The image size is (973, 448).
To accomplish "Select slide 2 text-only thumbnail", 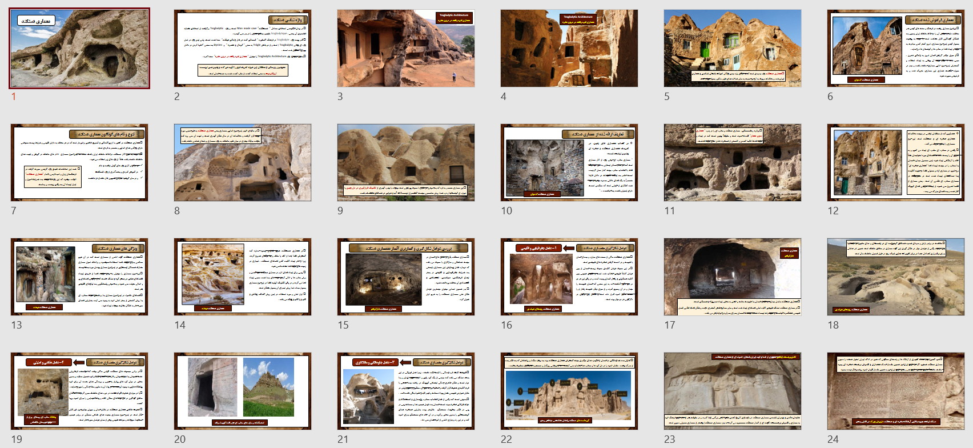I will [x=243, y=48].
